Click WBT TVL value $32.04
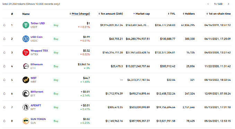The width and height of the screenshot is (235, 129). click(171, 80)
